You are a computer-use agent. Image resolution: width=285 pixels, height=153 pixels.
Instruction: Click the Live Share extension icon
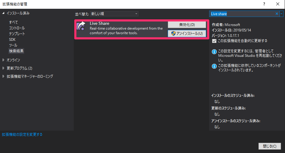81,26
